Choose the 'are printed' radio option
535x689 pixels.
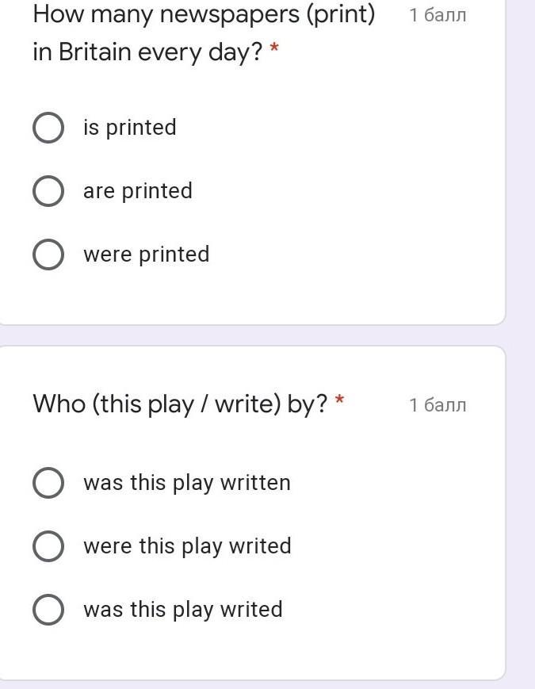(48, 191)
